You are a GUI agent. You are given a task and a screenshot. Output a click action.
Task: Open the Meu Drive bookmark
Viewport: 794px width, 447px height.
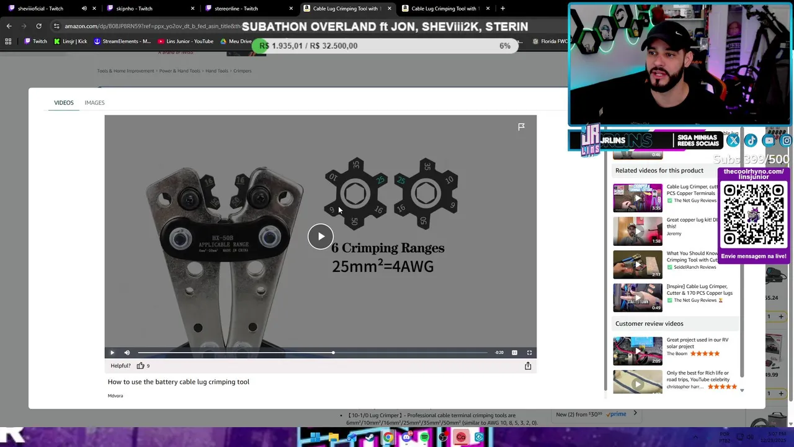pos(236,42)
